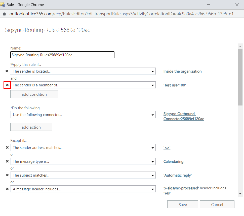The height and width of the screenshot is (216, 244).
Task: Click the rule Name text field
Action: click(62, 55)
